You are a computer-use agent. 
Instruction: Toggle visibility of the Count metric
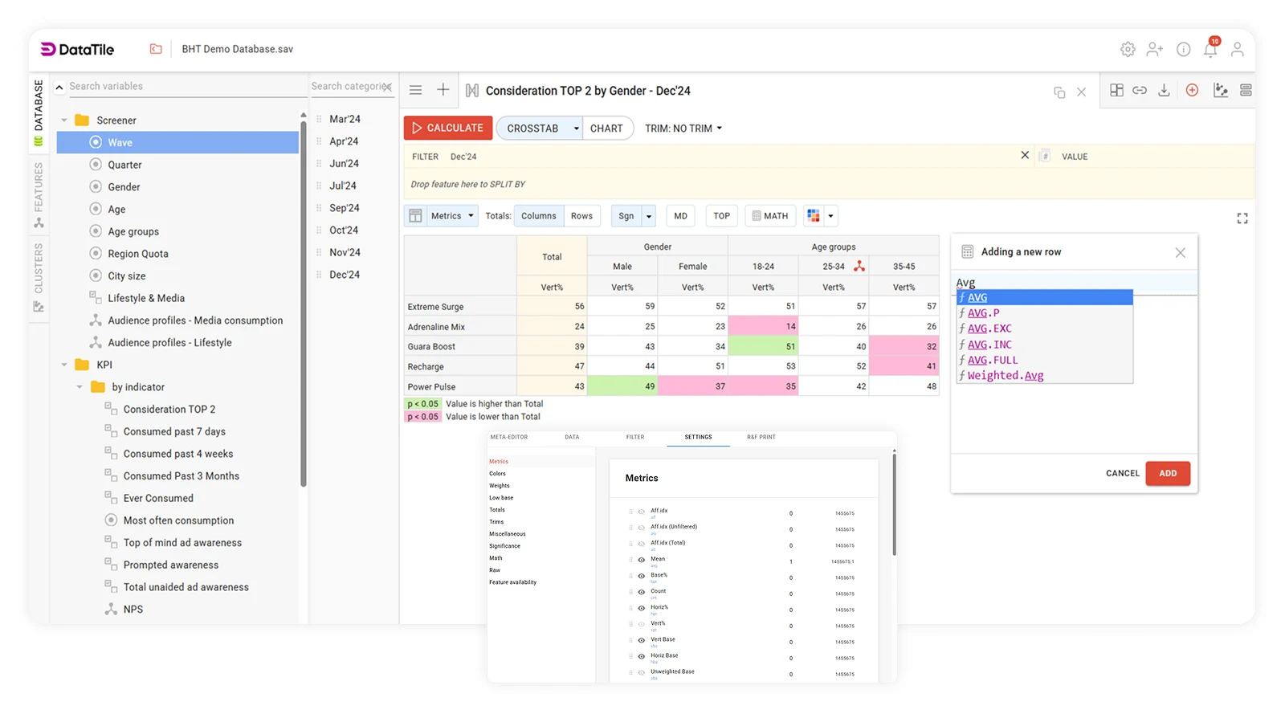pos(641,592)
